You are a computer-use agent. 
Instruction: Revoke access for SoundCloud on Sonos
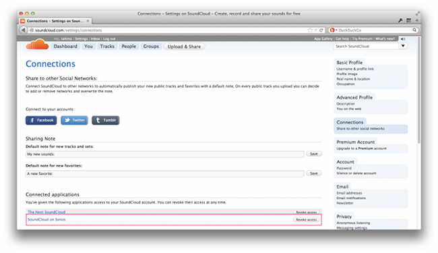click(306, 219)
